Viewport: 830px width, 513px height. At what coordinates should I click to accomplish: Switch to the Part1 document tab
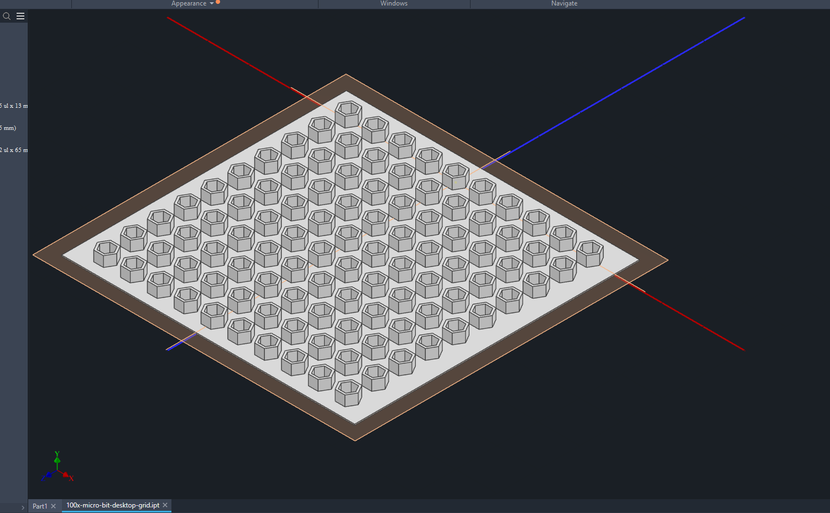point(40,506)
